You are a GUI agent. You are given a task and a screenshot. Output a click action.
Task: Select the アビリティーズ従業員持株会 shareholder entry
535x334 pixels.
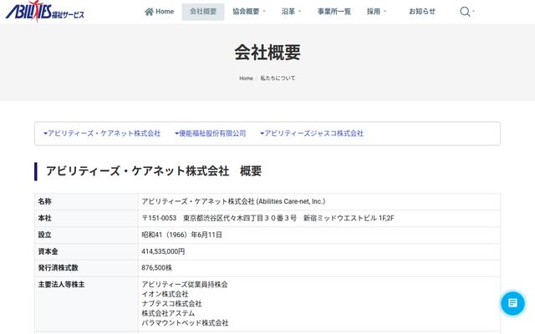(185, 285)
